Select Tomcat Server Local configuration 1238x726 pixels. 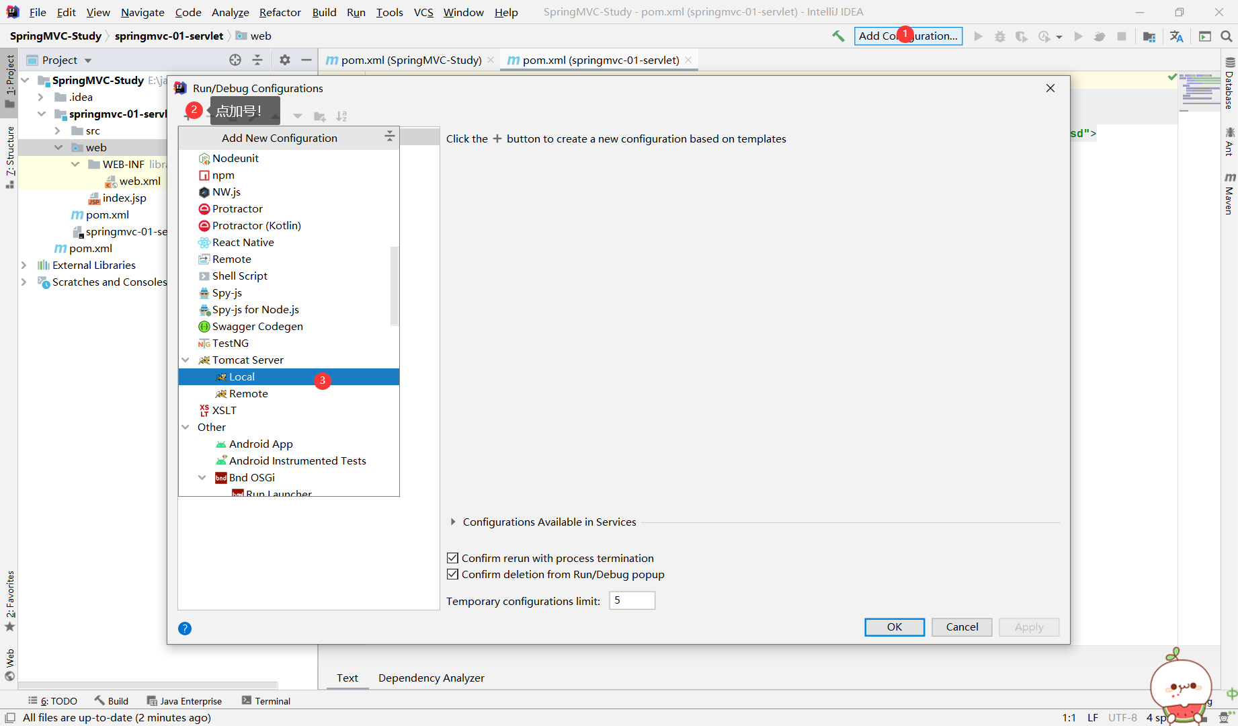(289, 376)
